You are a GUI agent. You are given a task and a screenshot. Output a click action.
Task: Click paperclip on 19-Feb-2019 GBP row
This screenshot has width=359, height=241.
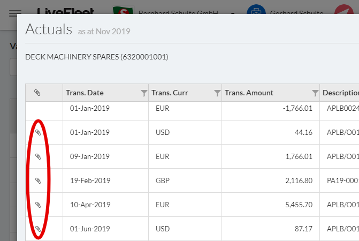point(37,180)
